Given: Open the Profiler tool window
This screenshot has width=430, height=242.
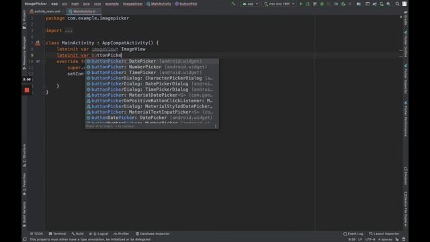Looking at the screenshot, I should coord(121,234).
